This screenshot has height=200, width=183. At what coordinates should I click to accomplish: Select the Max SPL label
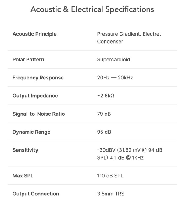coord(23,176)
